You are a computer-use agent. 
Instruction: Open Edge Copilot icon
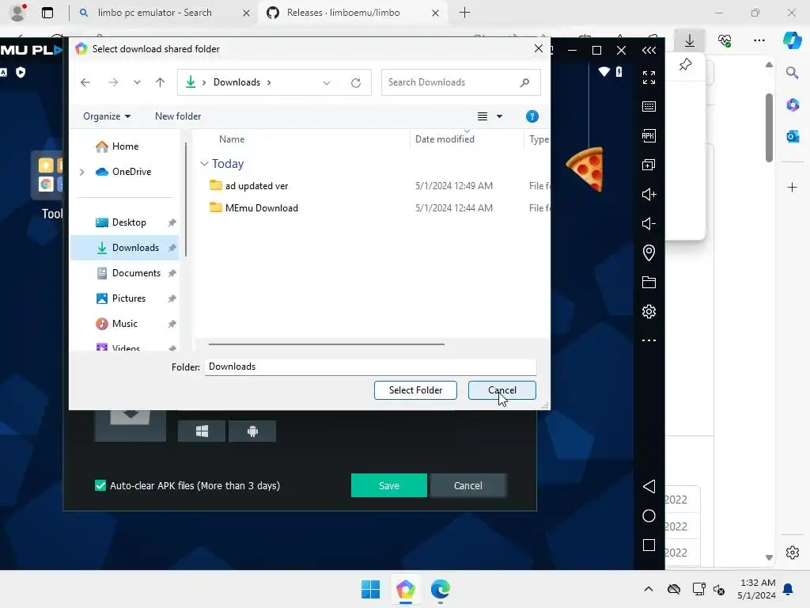coord(792,40)
